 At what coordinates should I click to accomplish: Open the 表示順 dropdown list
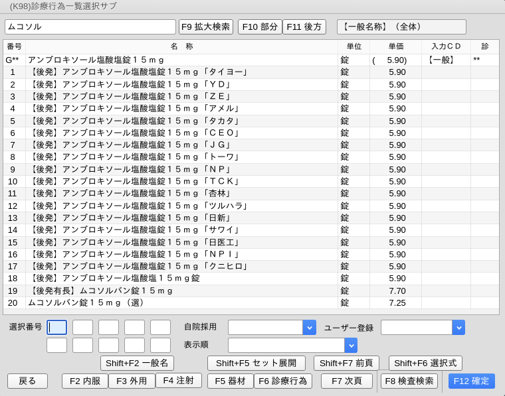[351, 346]
